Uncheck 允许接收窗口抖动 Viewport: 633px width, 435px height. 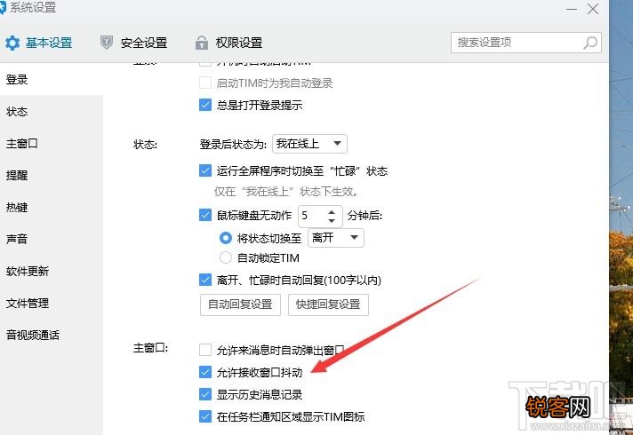tap(205, 372)
